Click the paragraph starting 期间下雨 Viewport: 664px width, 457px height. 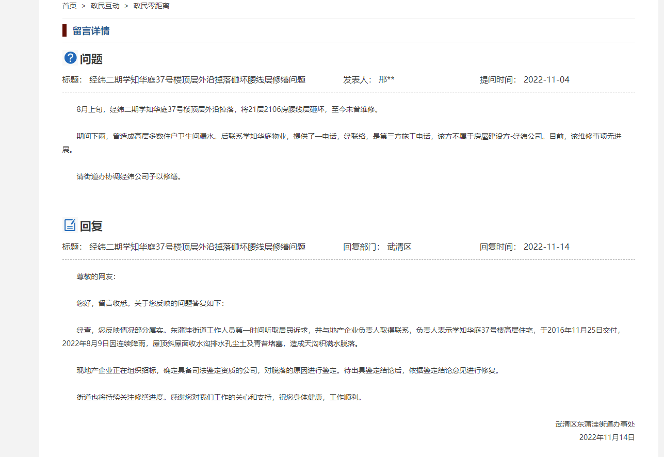pyautogui.click(x=342, y=143)
